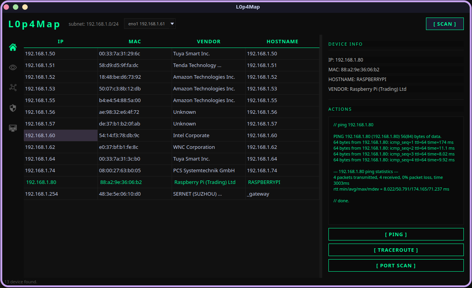
Task: Click MAC address 48:3e:5e:06:10:d0
Action: pos(135,194)
